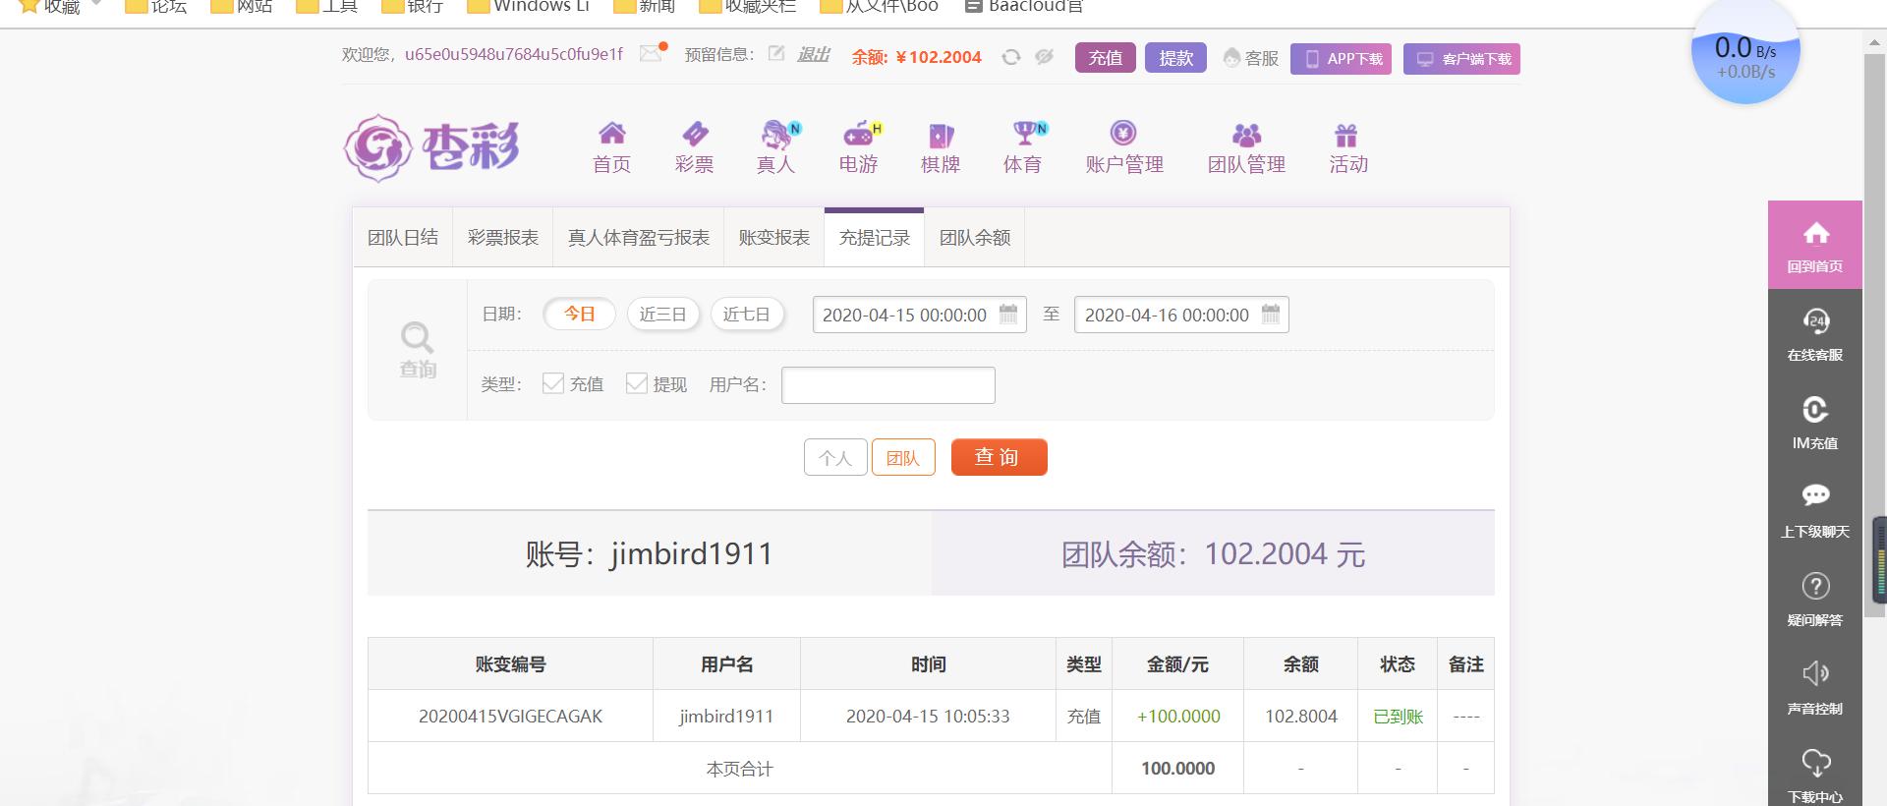Hide balance with the eye icon
1887x806 pixels.
(1044, 57)
